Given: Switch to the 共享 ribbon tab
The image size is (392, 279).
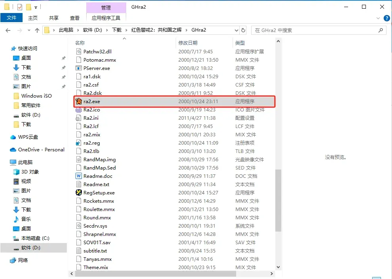Looking at the screenshot, I should tap(54, 18).
